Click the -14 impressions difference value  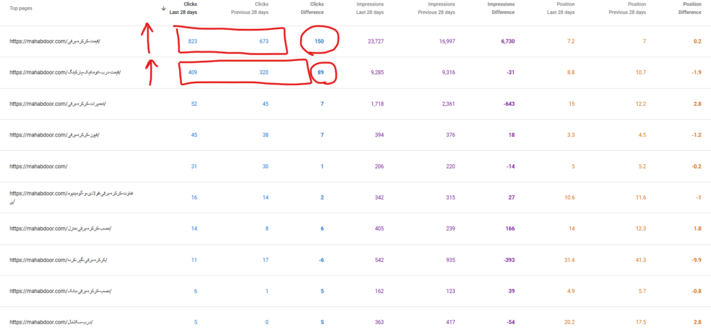click(x=510, y=166)
